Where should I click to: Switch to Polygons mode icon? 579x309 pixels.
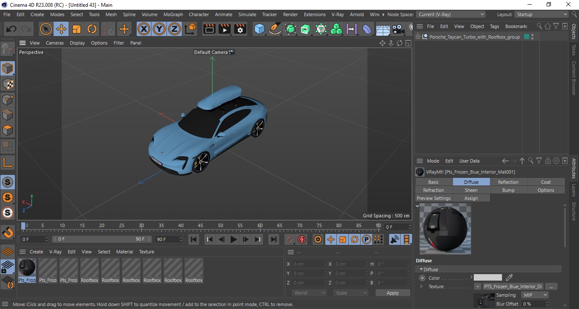[x=8, y=130]
